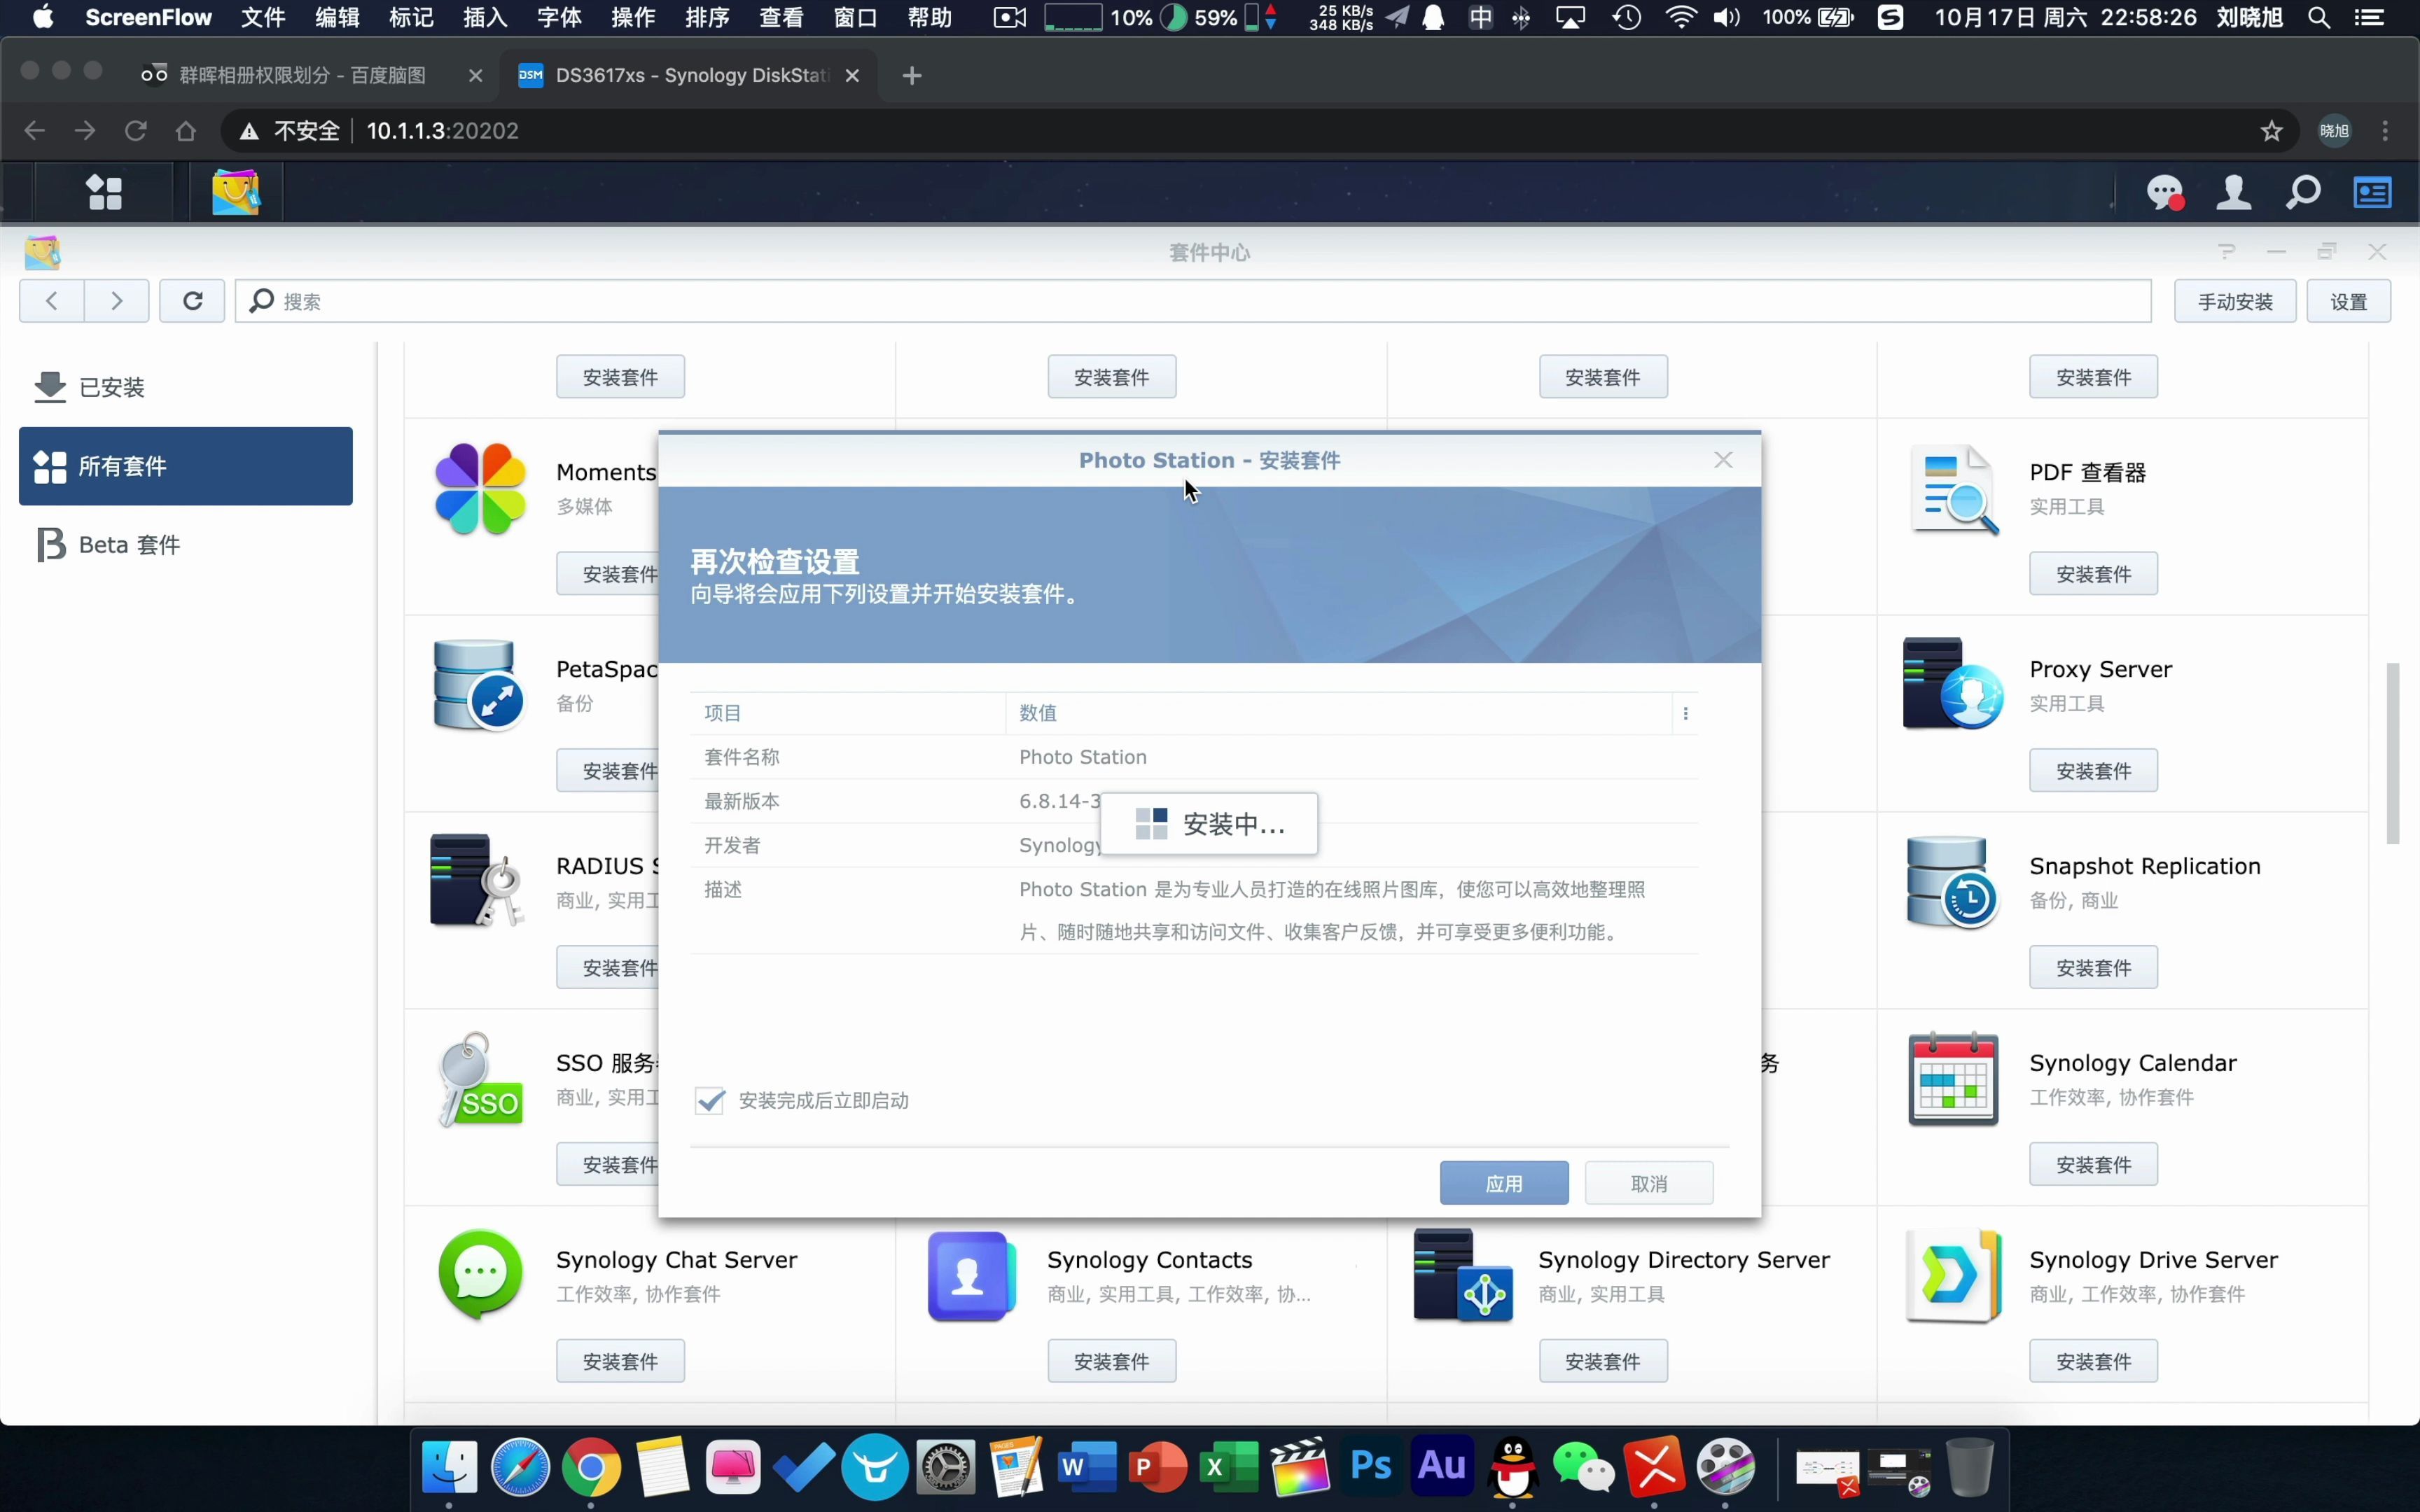Viewport: 2420px width, 1512px height.
Task: Click the RADIUS Server package icon
Action: 476,881
